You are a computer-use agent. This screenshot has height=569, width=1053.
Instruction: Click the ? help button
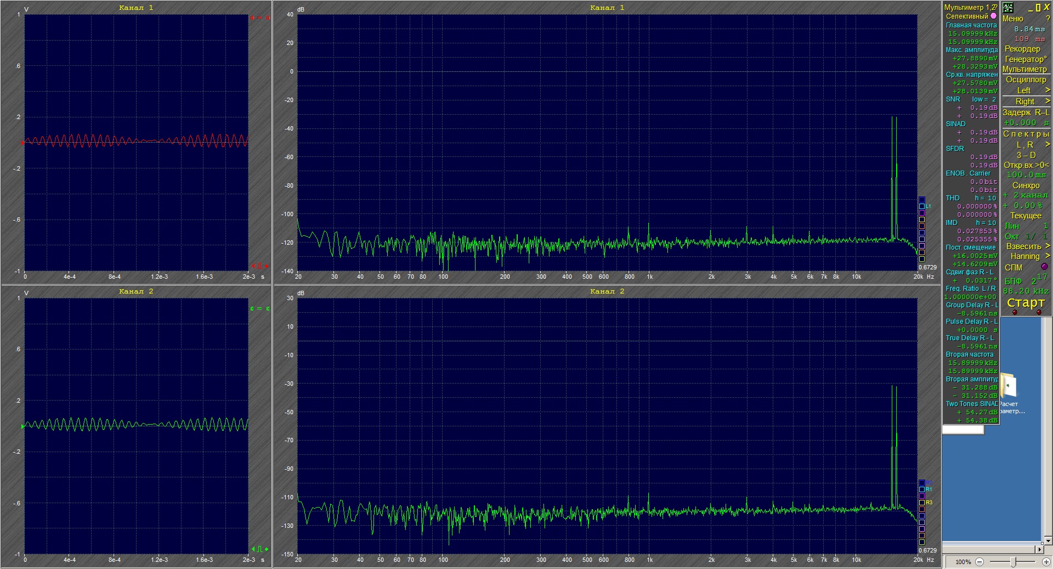(1048, 19)
